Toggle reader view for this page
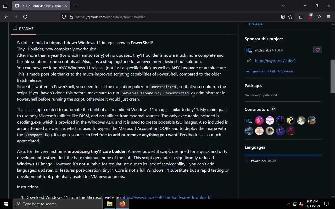335x209 pixels. pyautogui.click(x=283, y=17)
